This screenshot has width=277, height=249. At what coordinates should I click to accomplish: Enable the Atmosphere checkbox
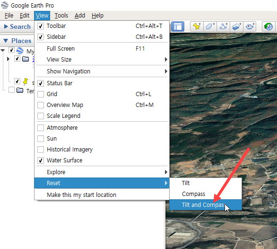pyautogui.click(x=41, y=128)
